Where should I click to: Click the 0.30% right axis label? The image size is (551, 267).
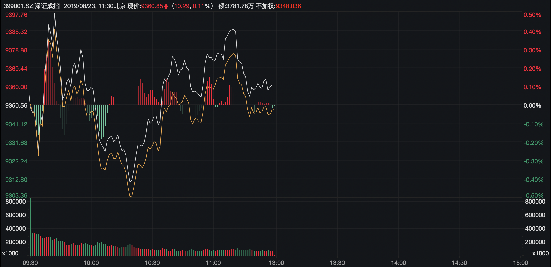click(532, 50)
